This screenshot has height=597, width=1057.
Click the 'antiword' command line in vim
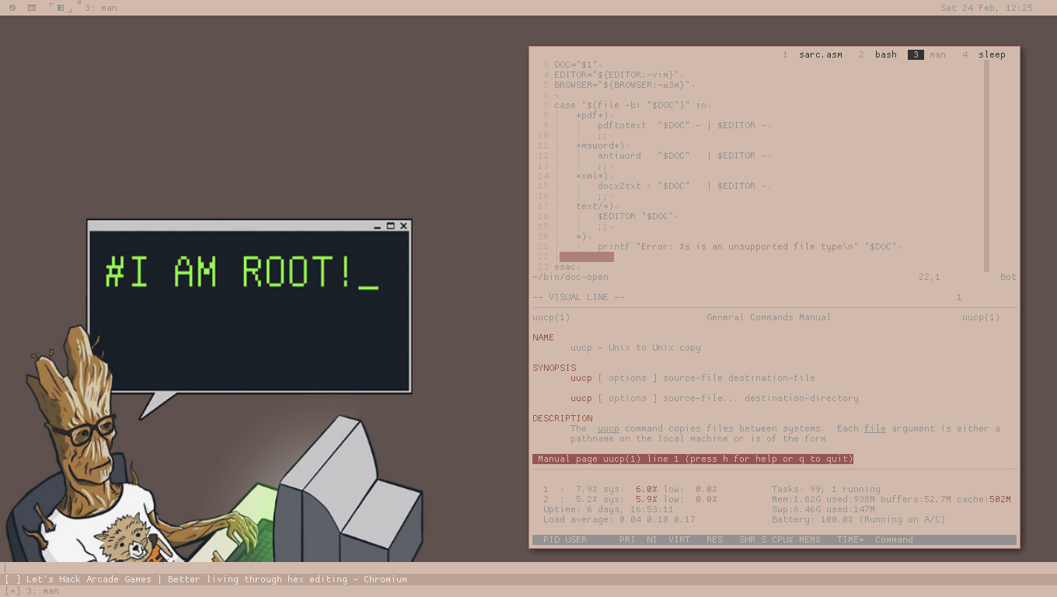[x=684, y=155]
